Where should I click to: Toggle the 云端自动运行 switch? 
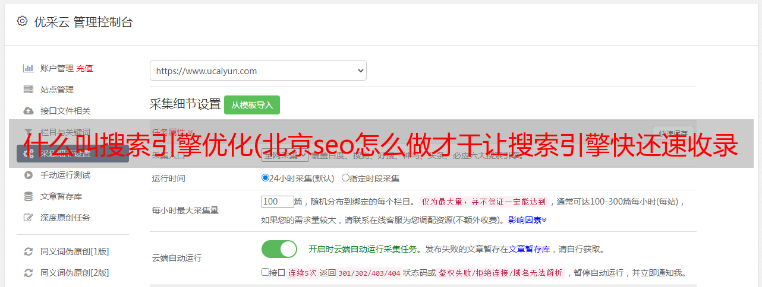(x=279, y=249)
